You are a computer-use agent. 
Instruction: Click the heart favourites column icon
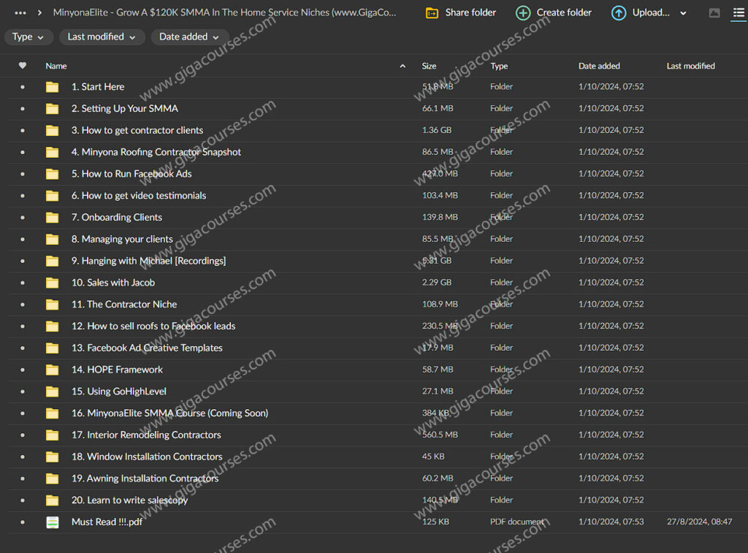pyautogui.click(x=23, y=66)
